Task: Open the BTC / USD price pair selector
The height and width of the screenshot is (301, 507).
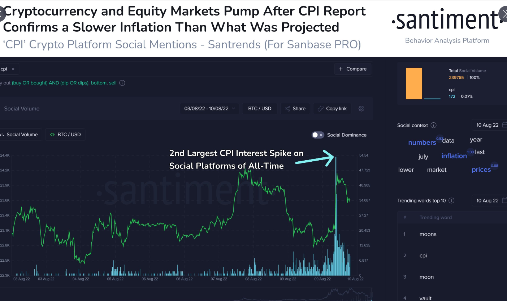Action: [x=260, y=109]
